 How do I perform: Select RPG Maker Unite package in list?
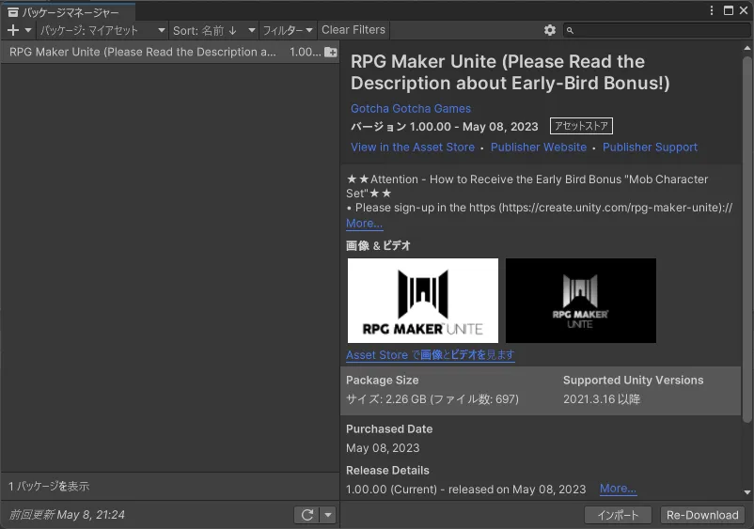[x=141, y=53]
